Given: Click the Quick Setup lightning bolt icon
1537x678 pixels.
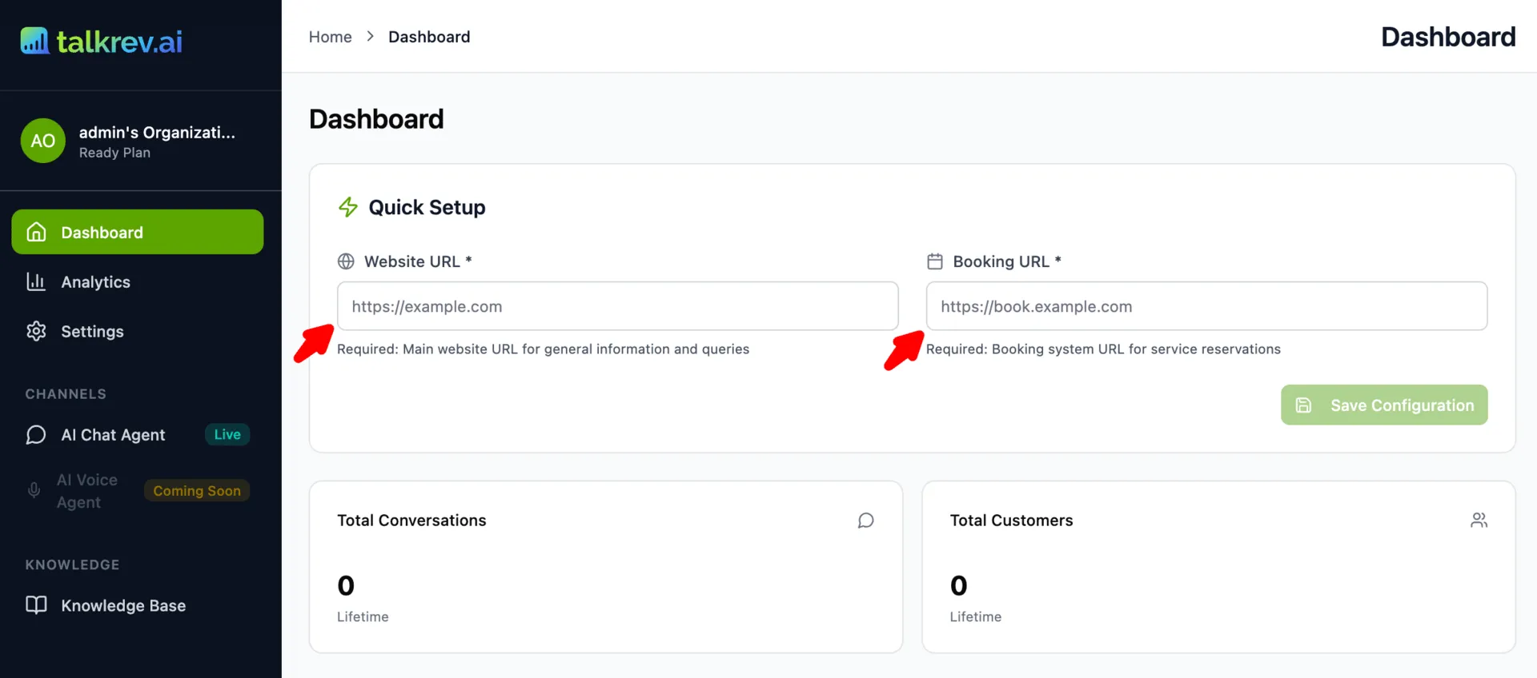Looking at the screenshot, I should (347, 207).
